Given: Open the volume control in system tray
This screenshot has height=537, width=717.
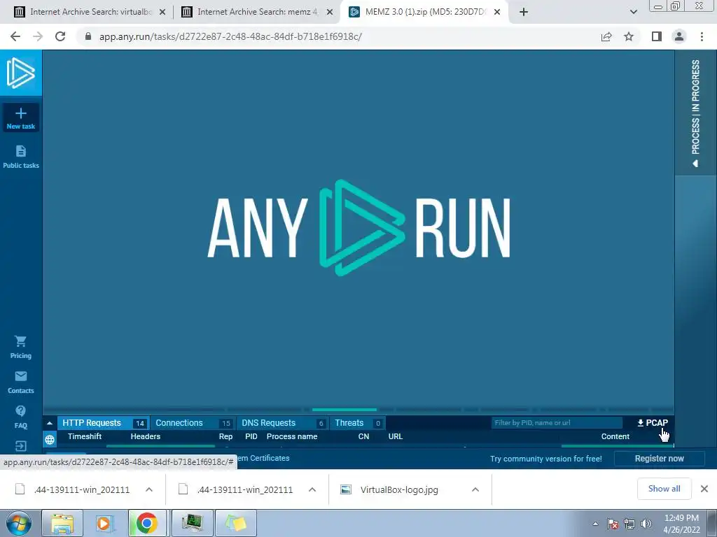Looking at the screenshot, I should (x=646, y=524).
